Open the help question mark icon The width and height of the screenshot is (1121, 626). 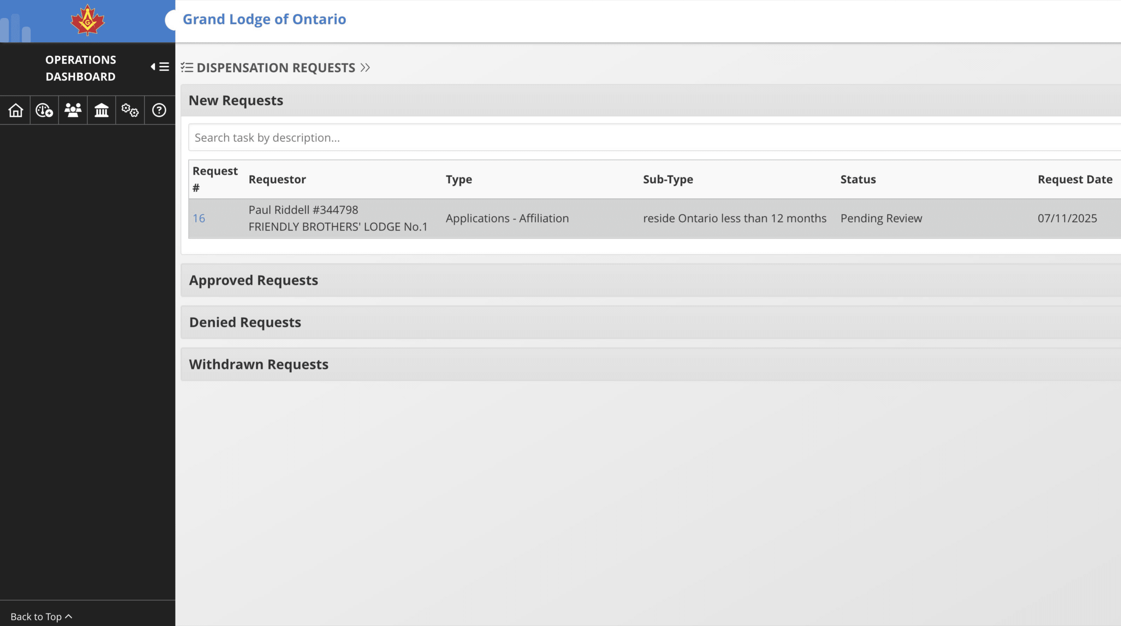[x=159, y=110]
